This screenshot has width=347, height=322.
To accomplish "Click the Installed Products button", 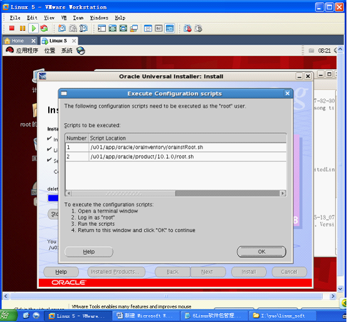I will 116,272.
